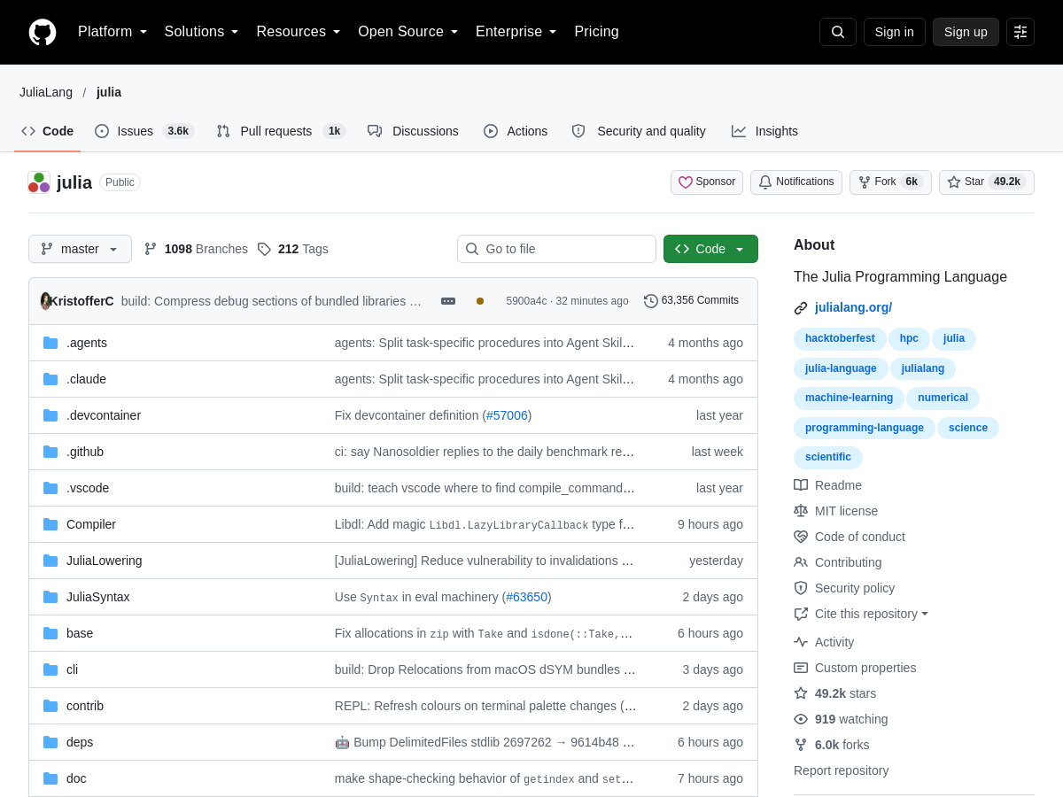Click the .agents folder icon
This screenshot has width=1063, height=797.
click(50, 343)
